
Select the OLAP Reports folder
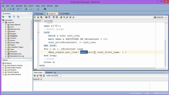[12, 70]
